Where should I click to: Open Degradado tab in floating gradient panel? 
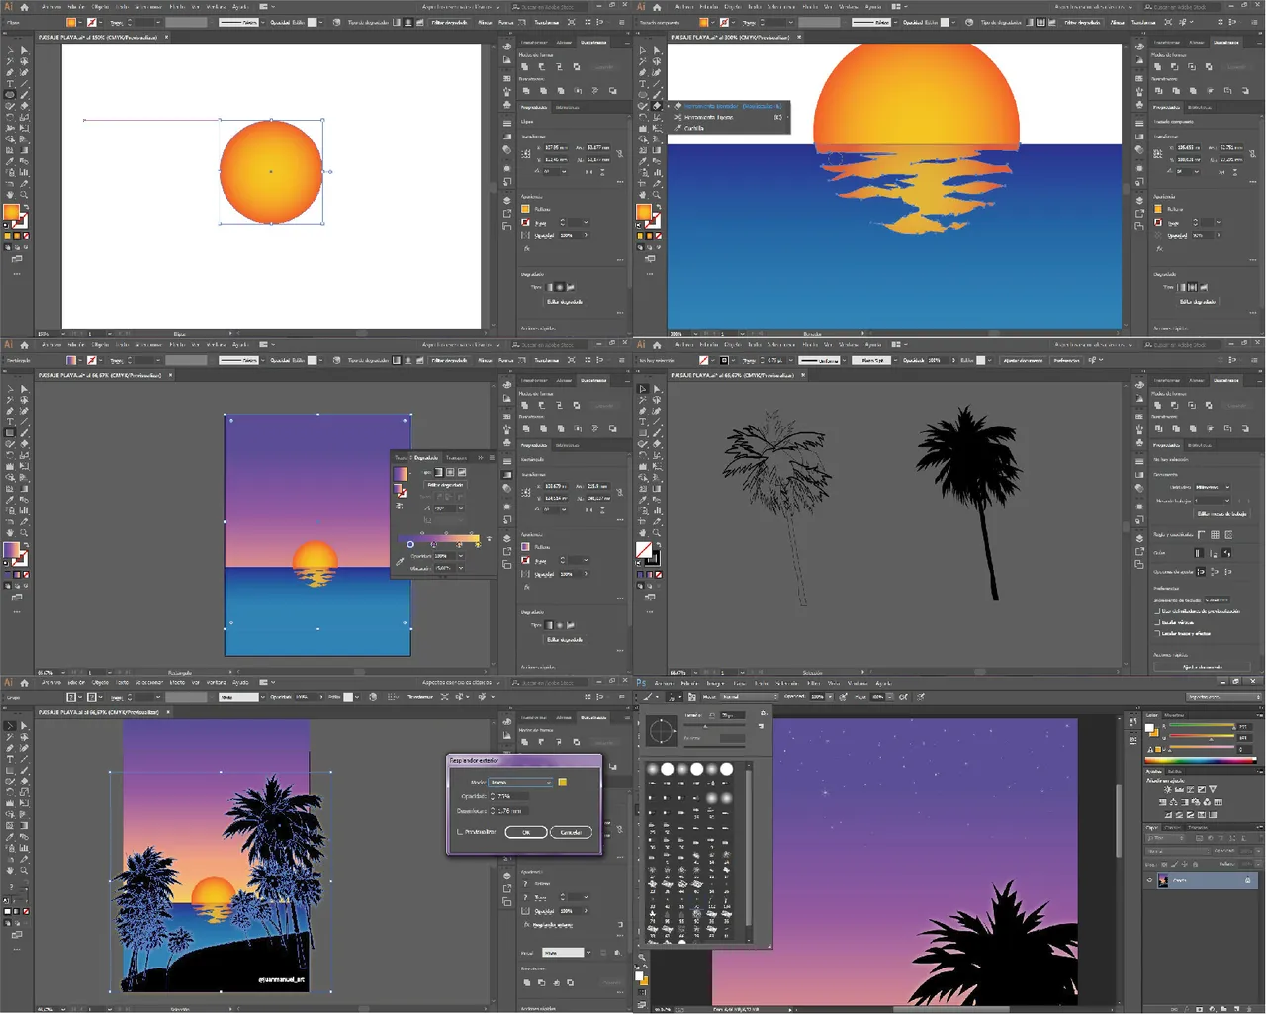(426, 458)
